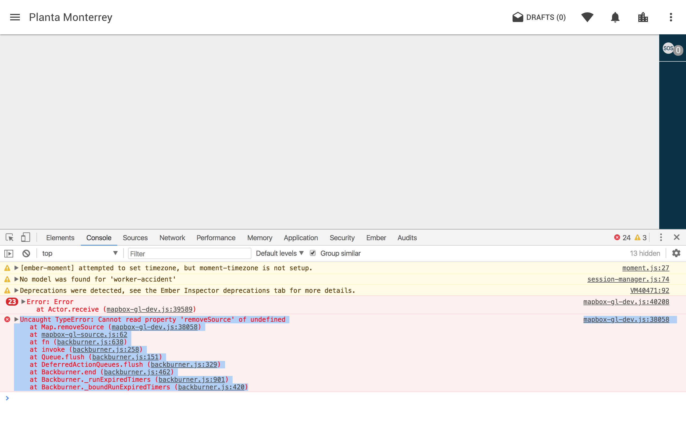The height and width of the screenshot is (429, 686).
Task: Uncheck the Group similar checkbox
Action: (x=313, y=253)
